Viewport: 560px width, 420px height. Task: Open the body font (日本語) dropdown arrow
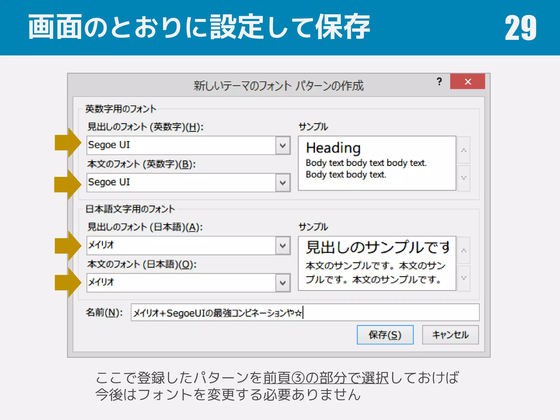(x=283, y=283)
